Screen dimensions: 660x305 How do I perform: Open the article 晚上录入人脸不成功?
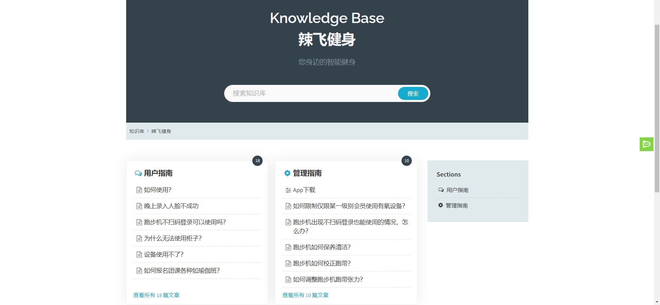point(171,206)
